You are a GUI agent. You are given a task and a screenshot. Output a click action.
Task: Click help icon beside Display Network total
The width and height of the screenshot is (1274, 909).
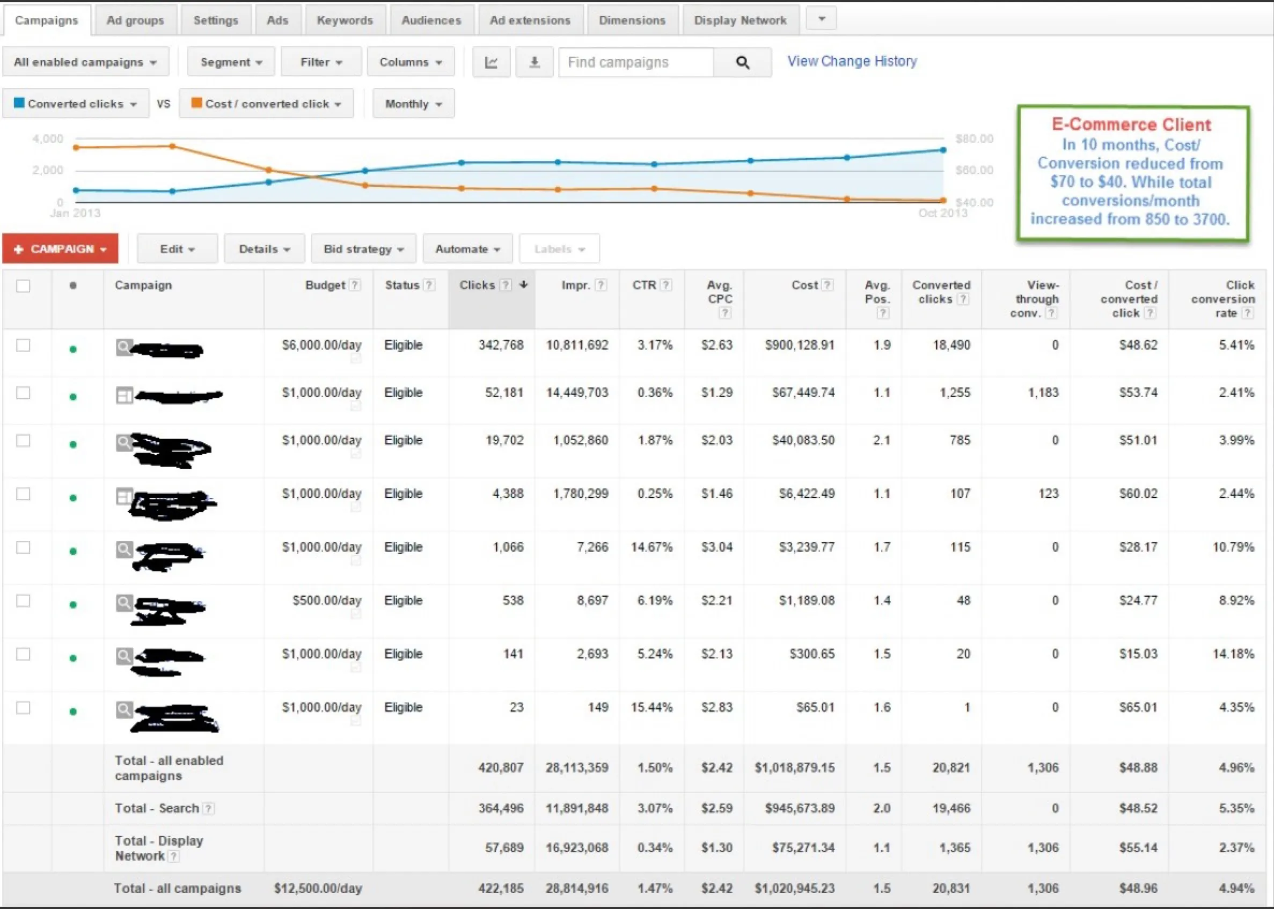173,856
